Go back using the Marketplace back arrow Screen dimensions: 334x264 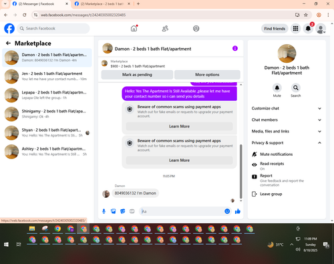pyautogui.click(x=8, y=43)
